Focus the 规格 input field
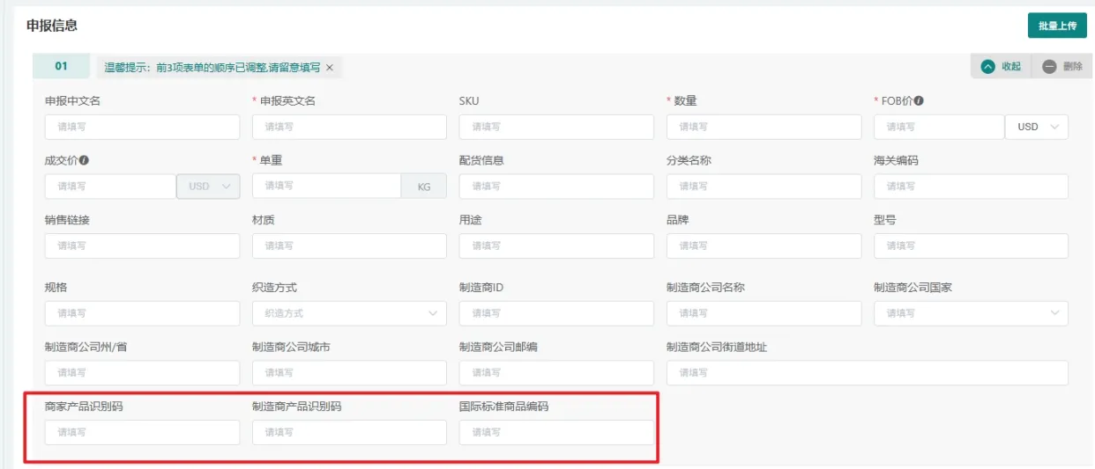This screenshot has height=469, width=1095. pos(142,313)
